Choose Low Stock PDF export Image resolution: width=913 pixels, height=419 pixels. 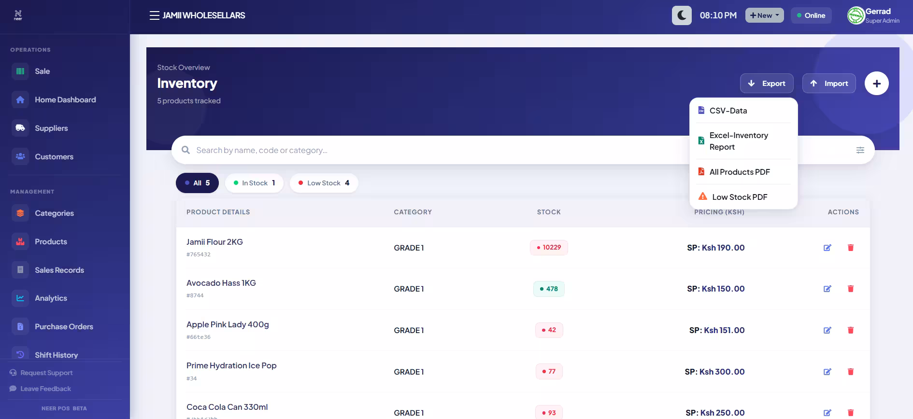[743, 197]
